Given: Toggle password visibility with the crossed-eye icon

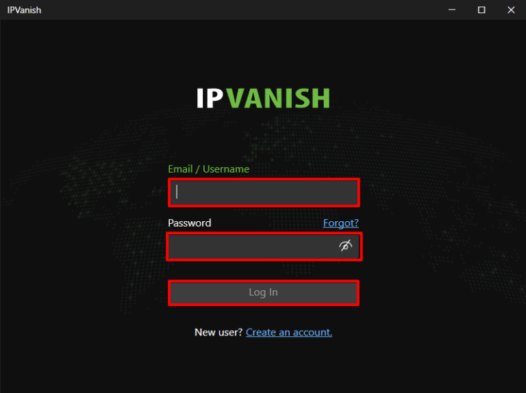Looking at the screenshot, I should click(x=345, y=246).
